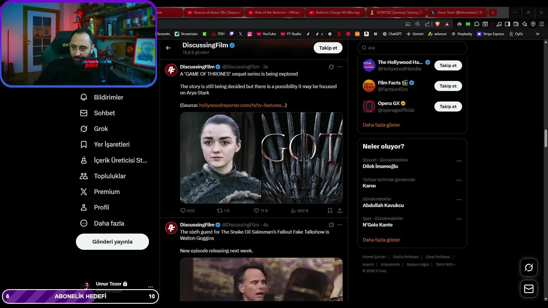Open N'Golo Kante trending topic
The image size is (548, 308).
pyautogui.click(x=378, y=225)
